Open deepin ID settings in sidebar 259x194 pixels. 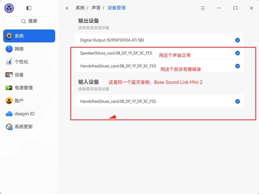(x=29, y=114)
